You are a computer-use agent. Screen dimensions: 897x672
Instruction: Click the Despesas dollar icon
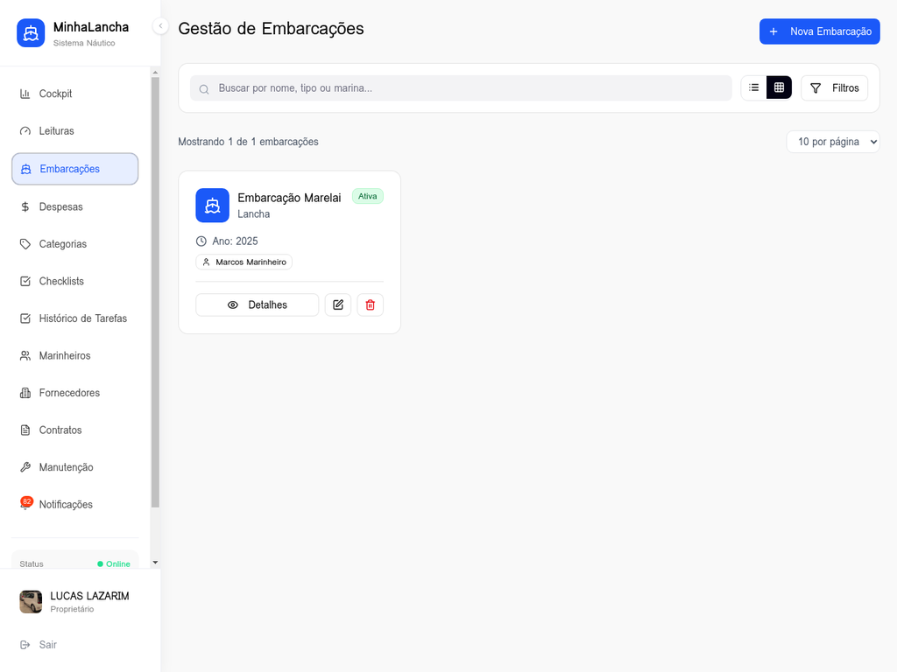pyautogui.click(x=25, y=206)
